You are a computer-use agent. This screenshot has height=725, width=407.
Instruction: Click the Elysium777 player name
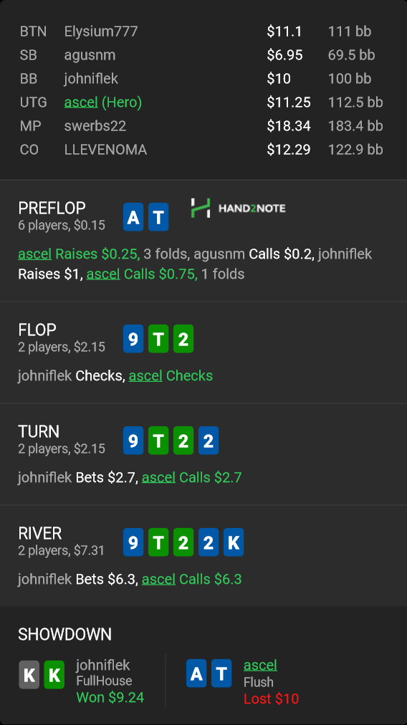(101, 32)
